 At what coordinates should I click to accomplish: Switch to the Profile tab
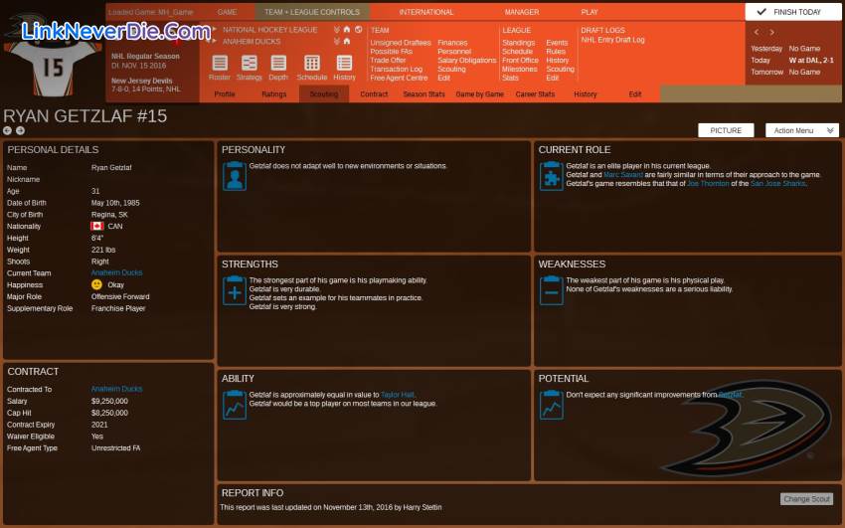[x=225, y=94]
